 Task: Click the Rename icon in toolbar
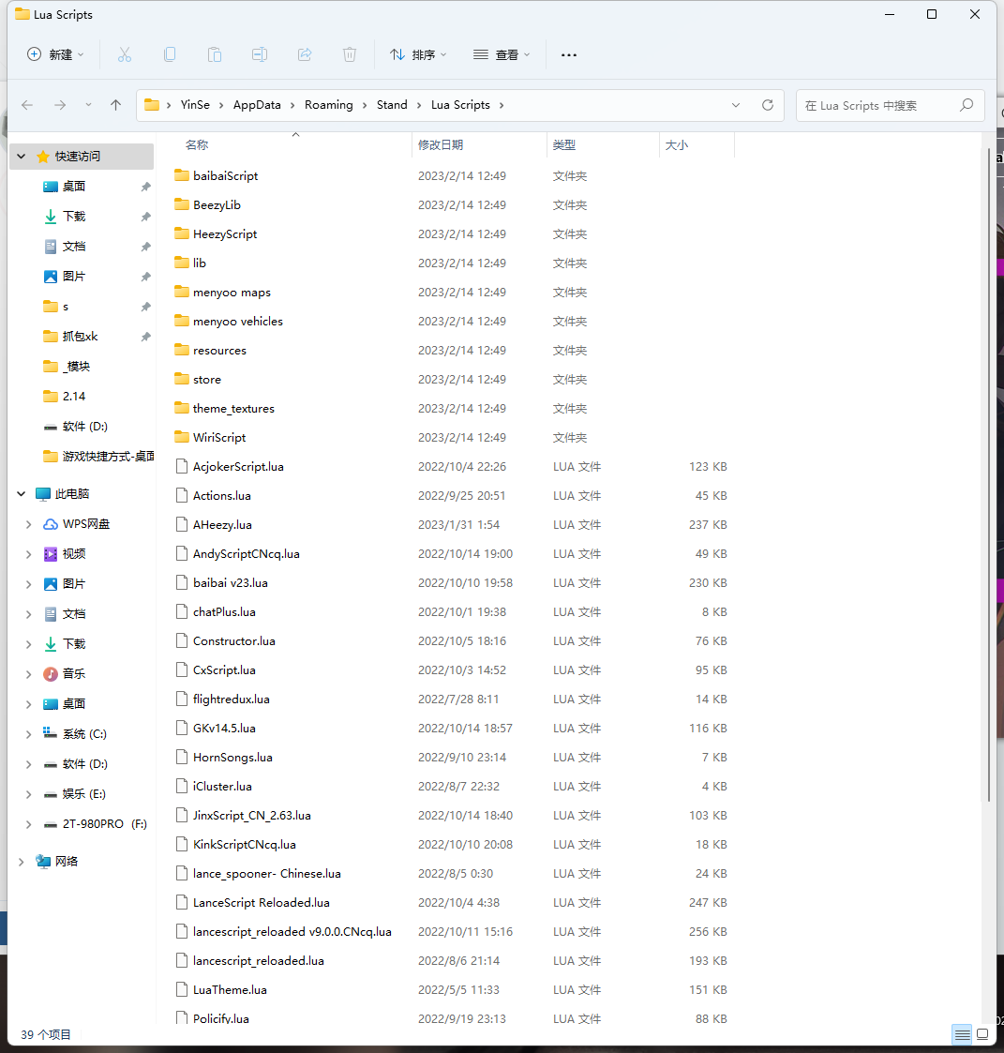[260, 54]
